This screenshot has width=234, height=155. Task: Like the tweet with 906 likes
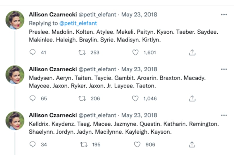tap(137, 144)
